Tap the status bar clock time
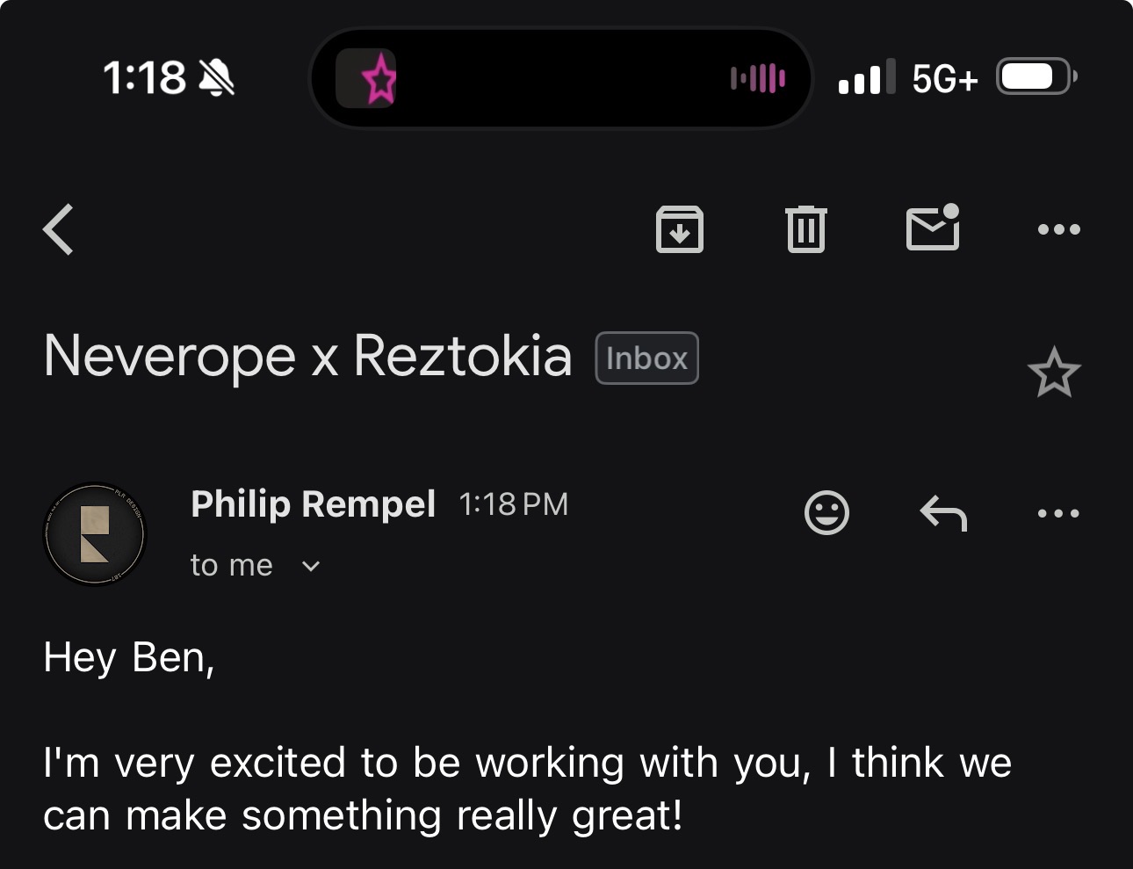1133x869 pixels. [x=144, y=78]
